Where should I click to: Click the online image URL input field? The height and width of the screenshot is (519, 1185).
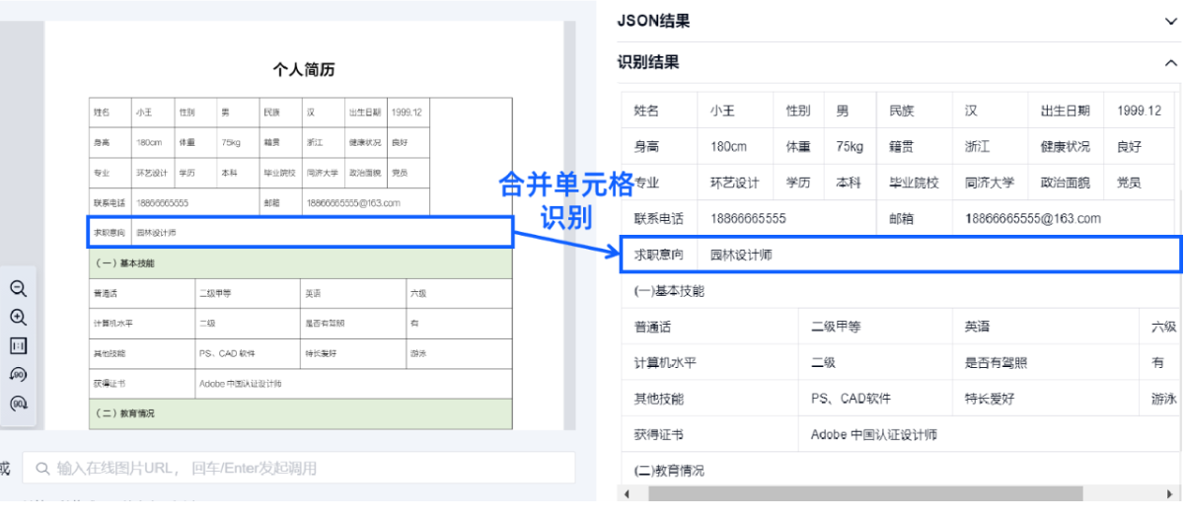(x=296, y=468)
